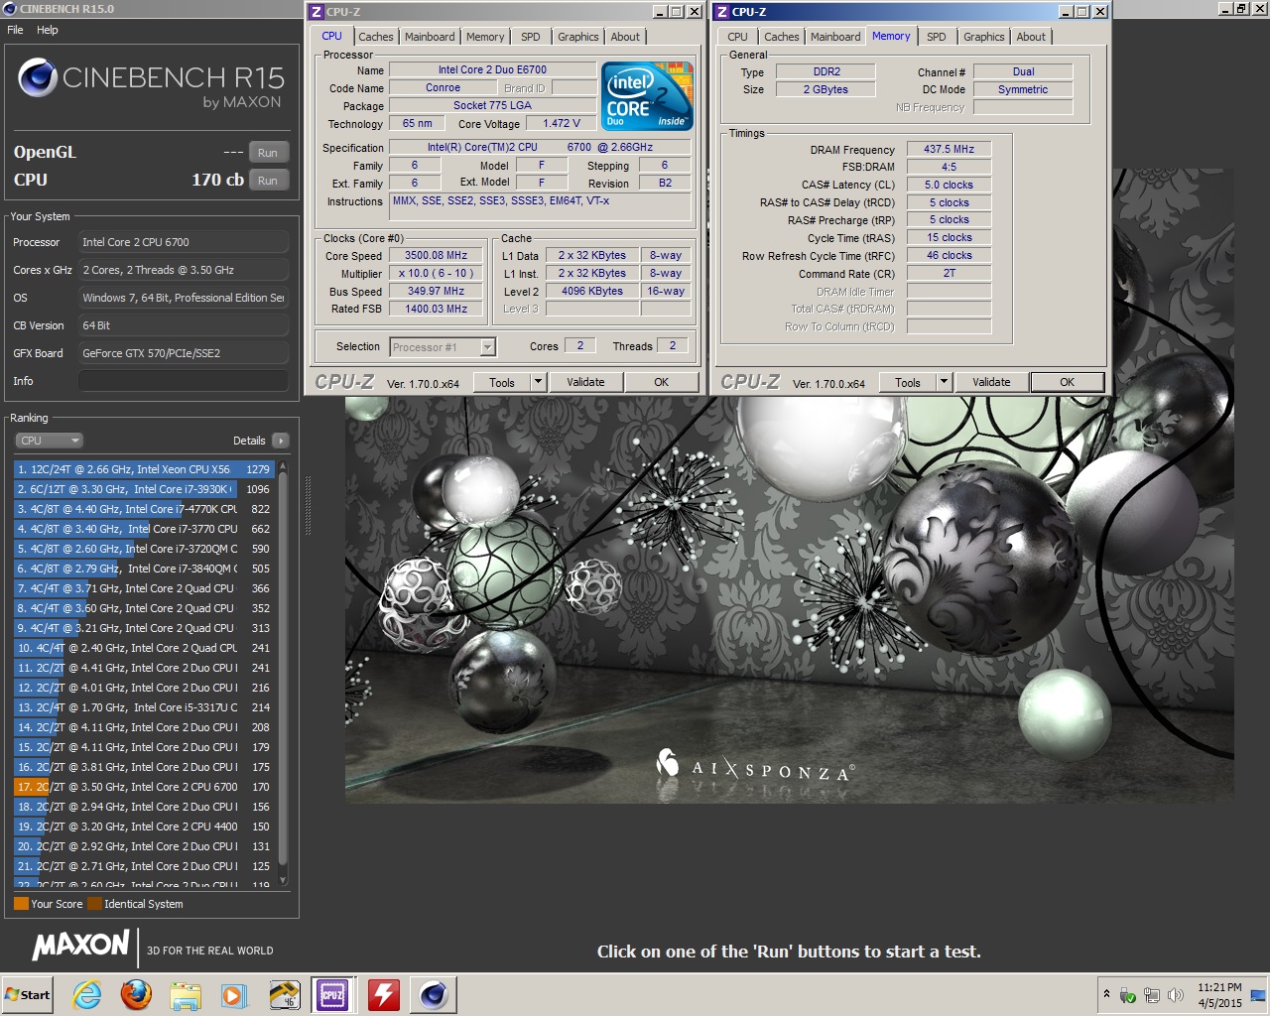
Task: Select highlighted row 17 Core 2 CPU 6700
Action: pyautogui.click(x=144, y=787)
